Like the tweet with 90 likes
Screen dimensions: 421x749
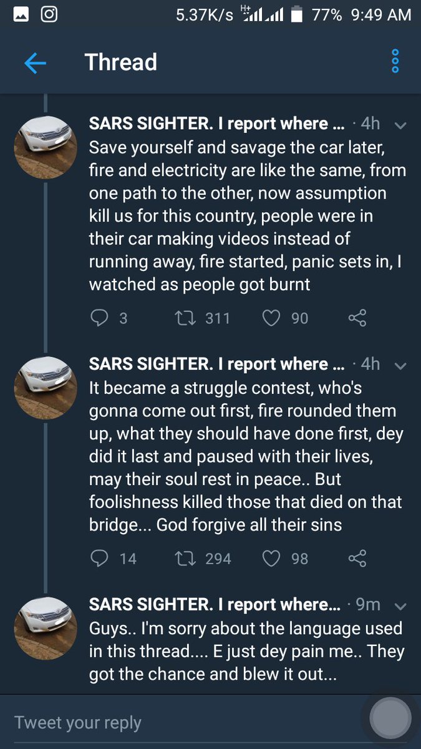pyautogui.click(x=271, y=318)
